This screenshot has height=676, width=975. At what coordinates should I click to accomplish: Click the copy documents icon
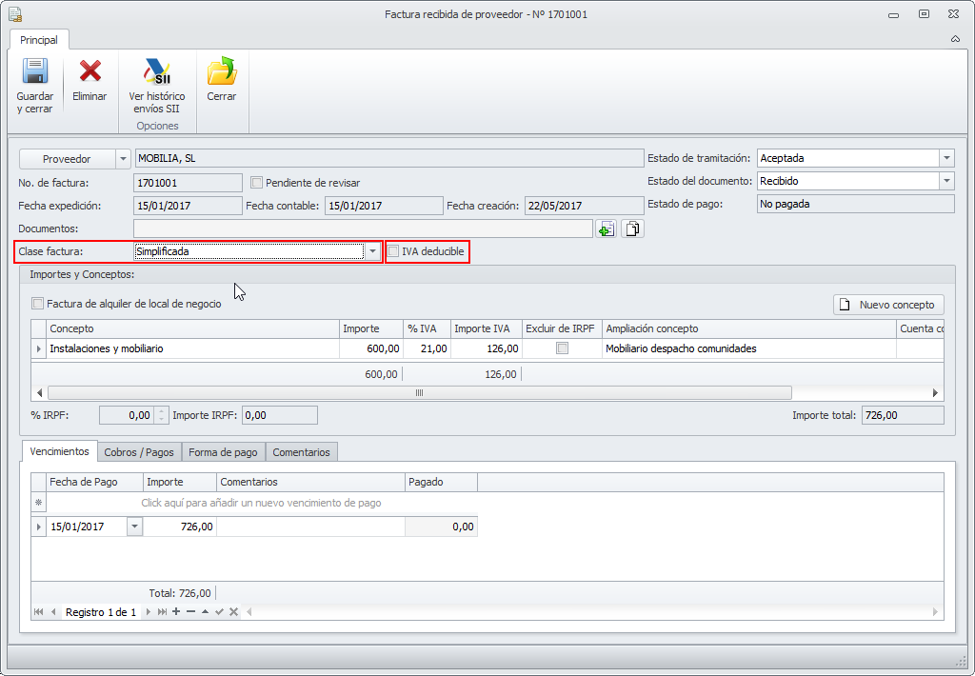pyautogui.click(x=633, y=229)
